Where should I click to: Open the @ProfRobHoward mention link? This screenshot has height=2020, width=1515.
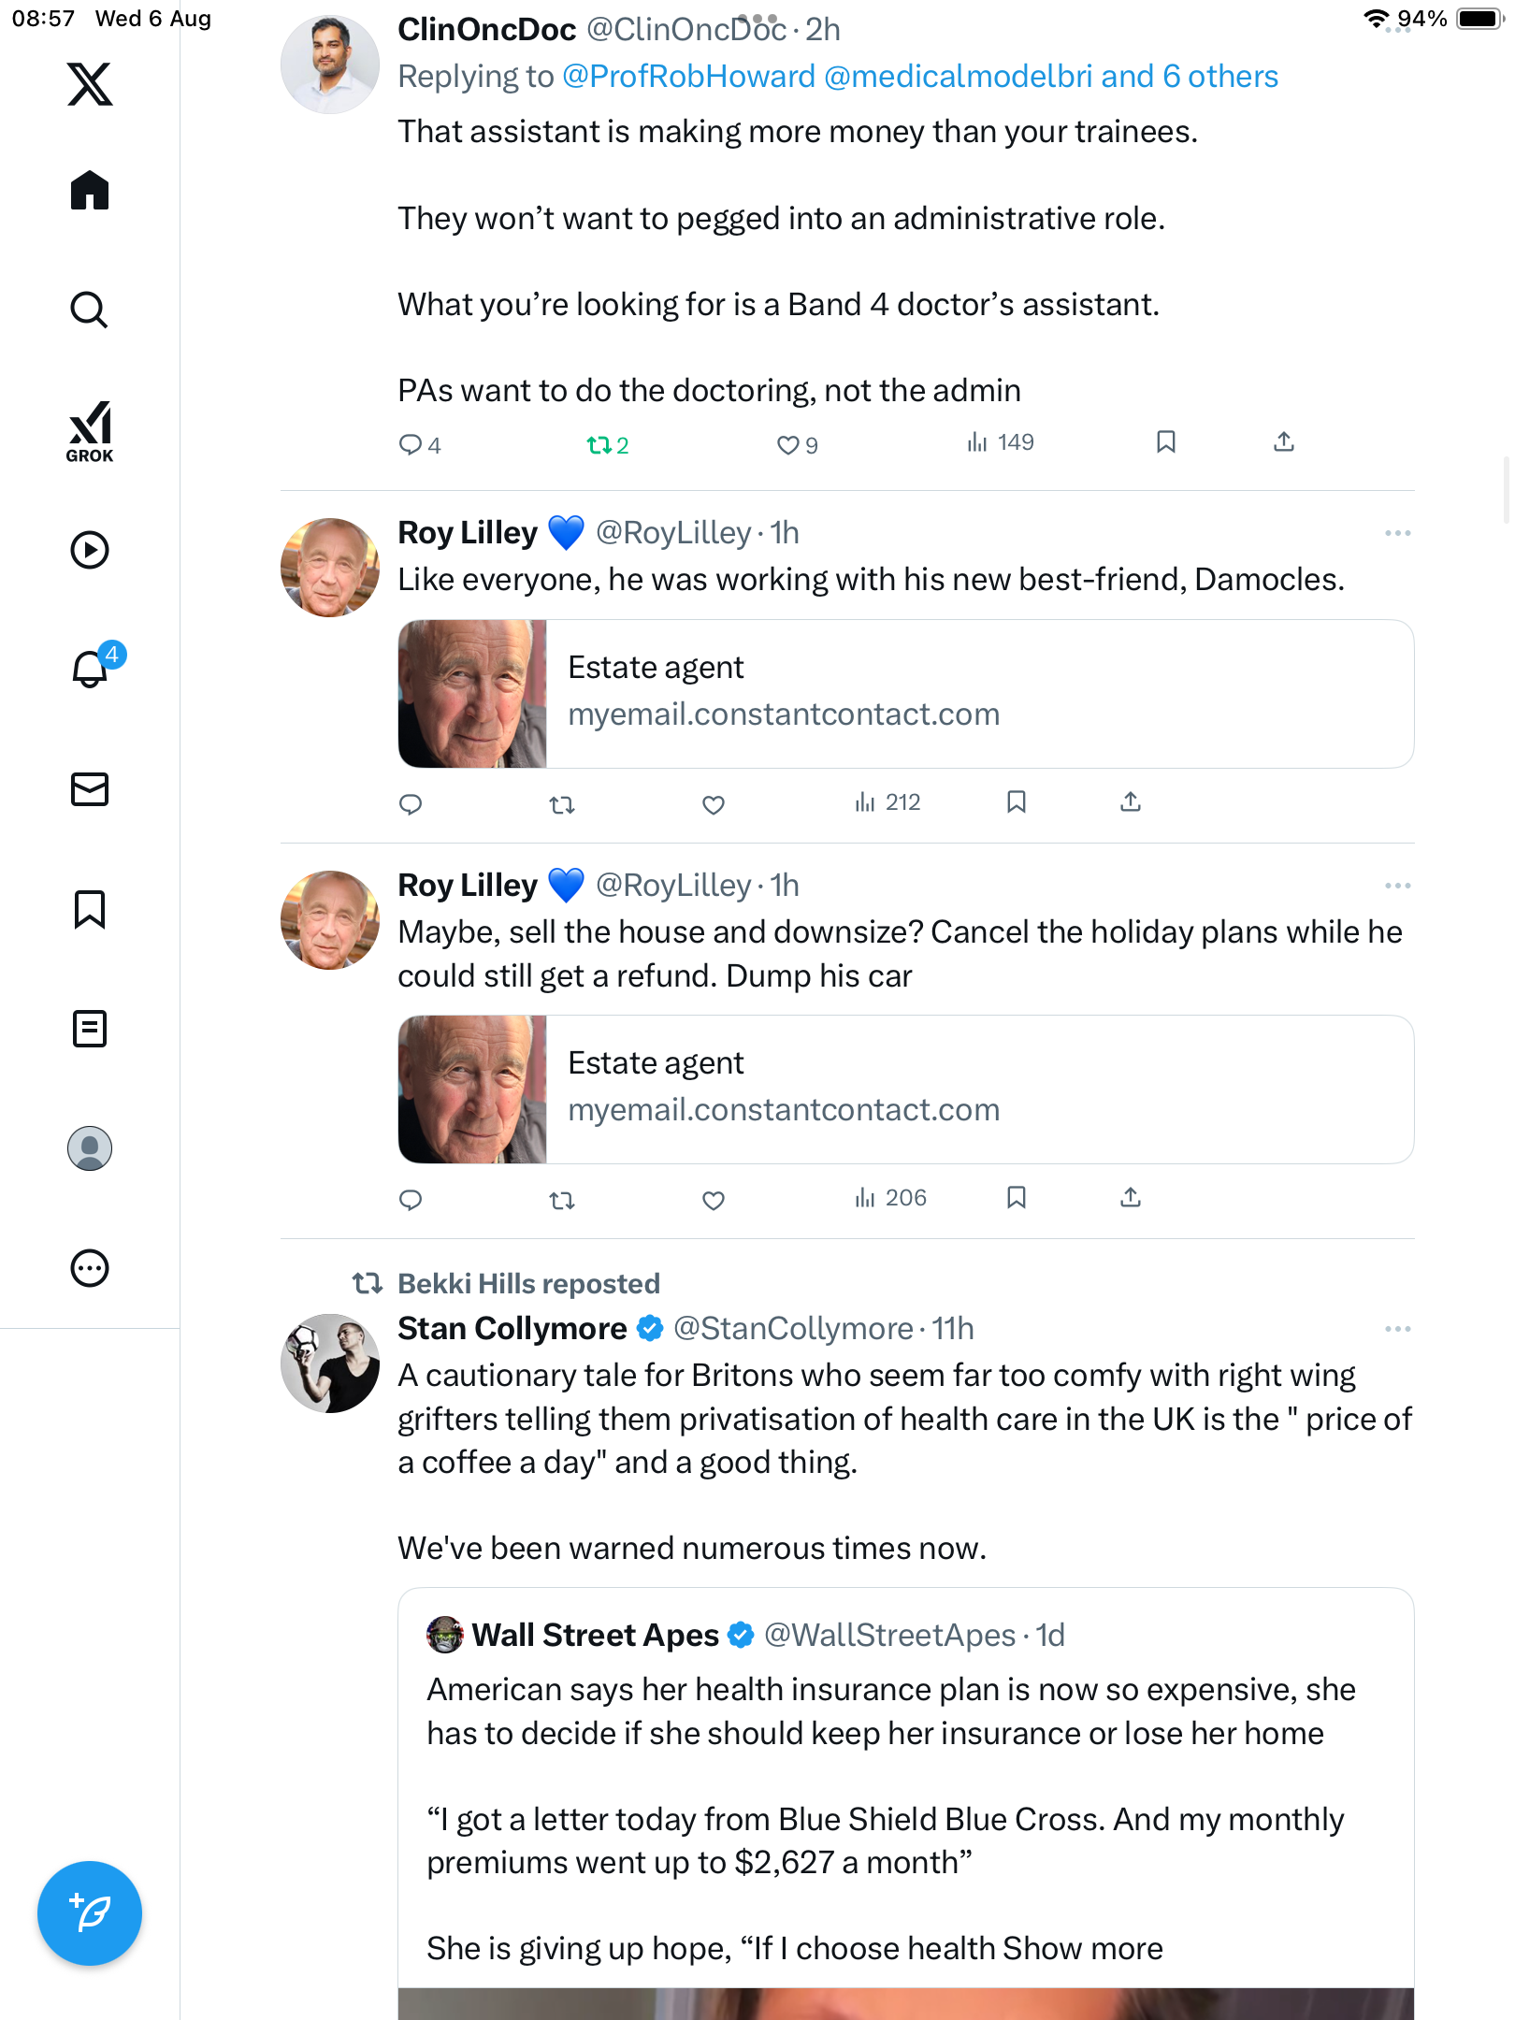point(689,77)
